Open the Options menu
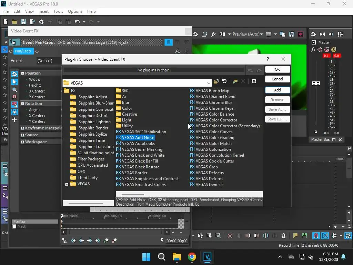 (x=75, y=11)
